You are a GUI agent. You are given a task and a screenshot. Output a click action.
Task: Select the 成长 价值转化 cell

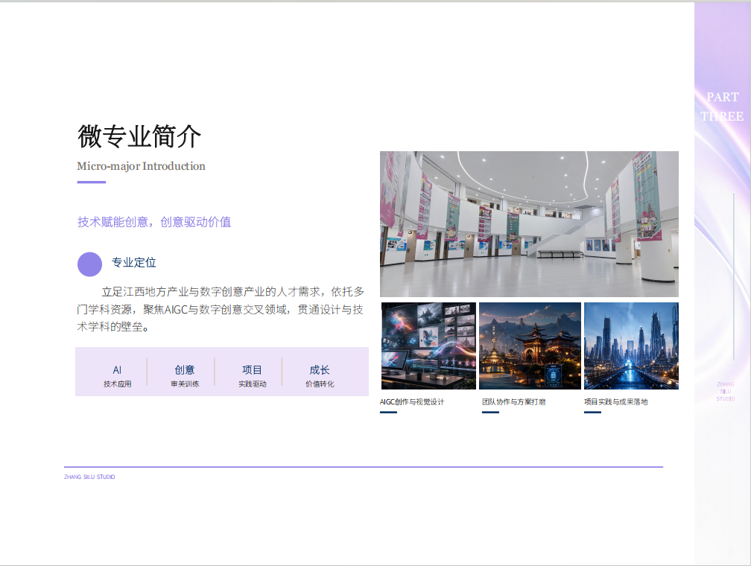320,376
